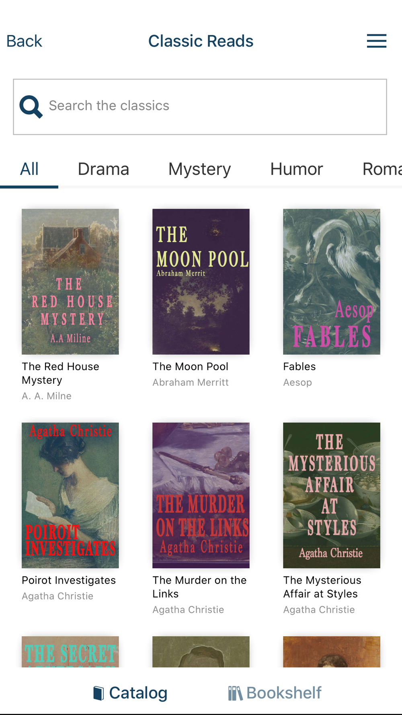Tap The Moon Pool title text
Viewport: 402px width, 715px height.
[190, 366]
